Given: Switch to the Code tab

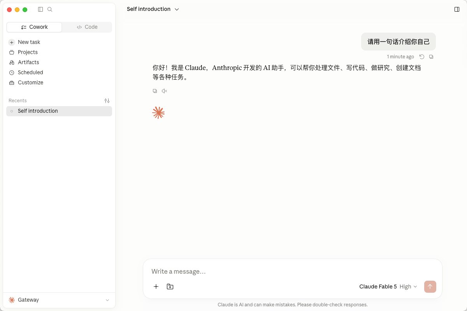Looking at the screenshot, I should [x=87, y=27].
